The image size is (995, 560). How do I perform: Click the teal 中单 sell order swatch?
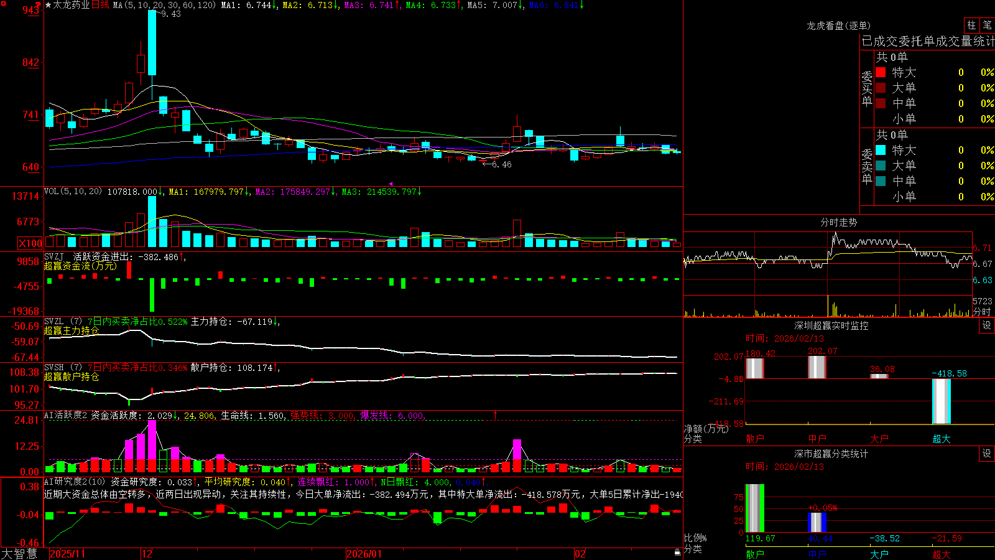tap(881, 181)
